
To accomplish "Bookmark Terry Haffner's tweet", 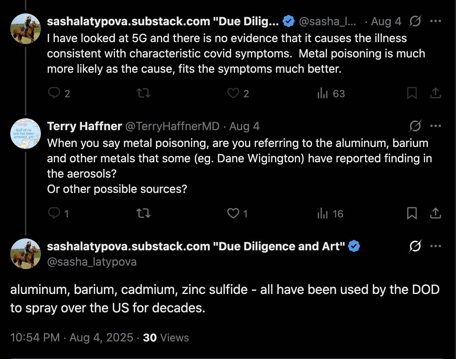I will point(412,213).
